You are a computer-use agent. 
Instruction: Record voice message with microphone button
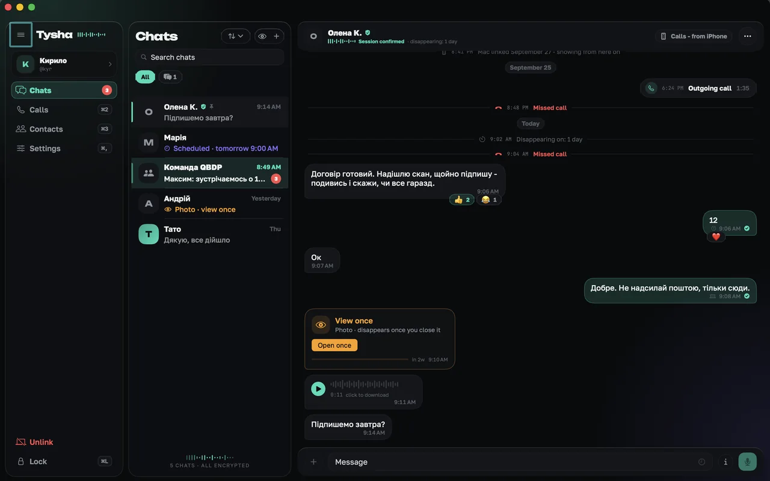(747, 462)
